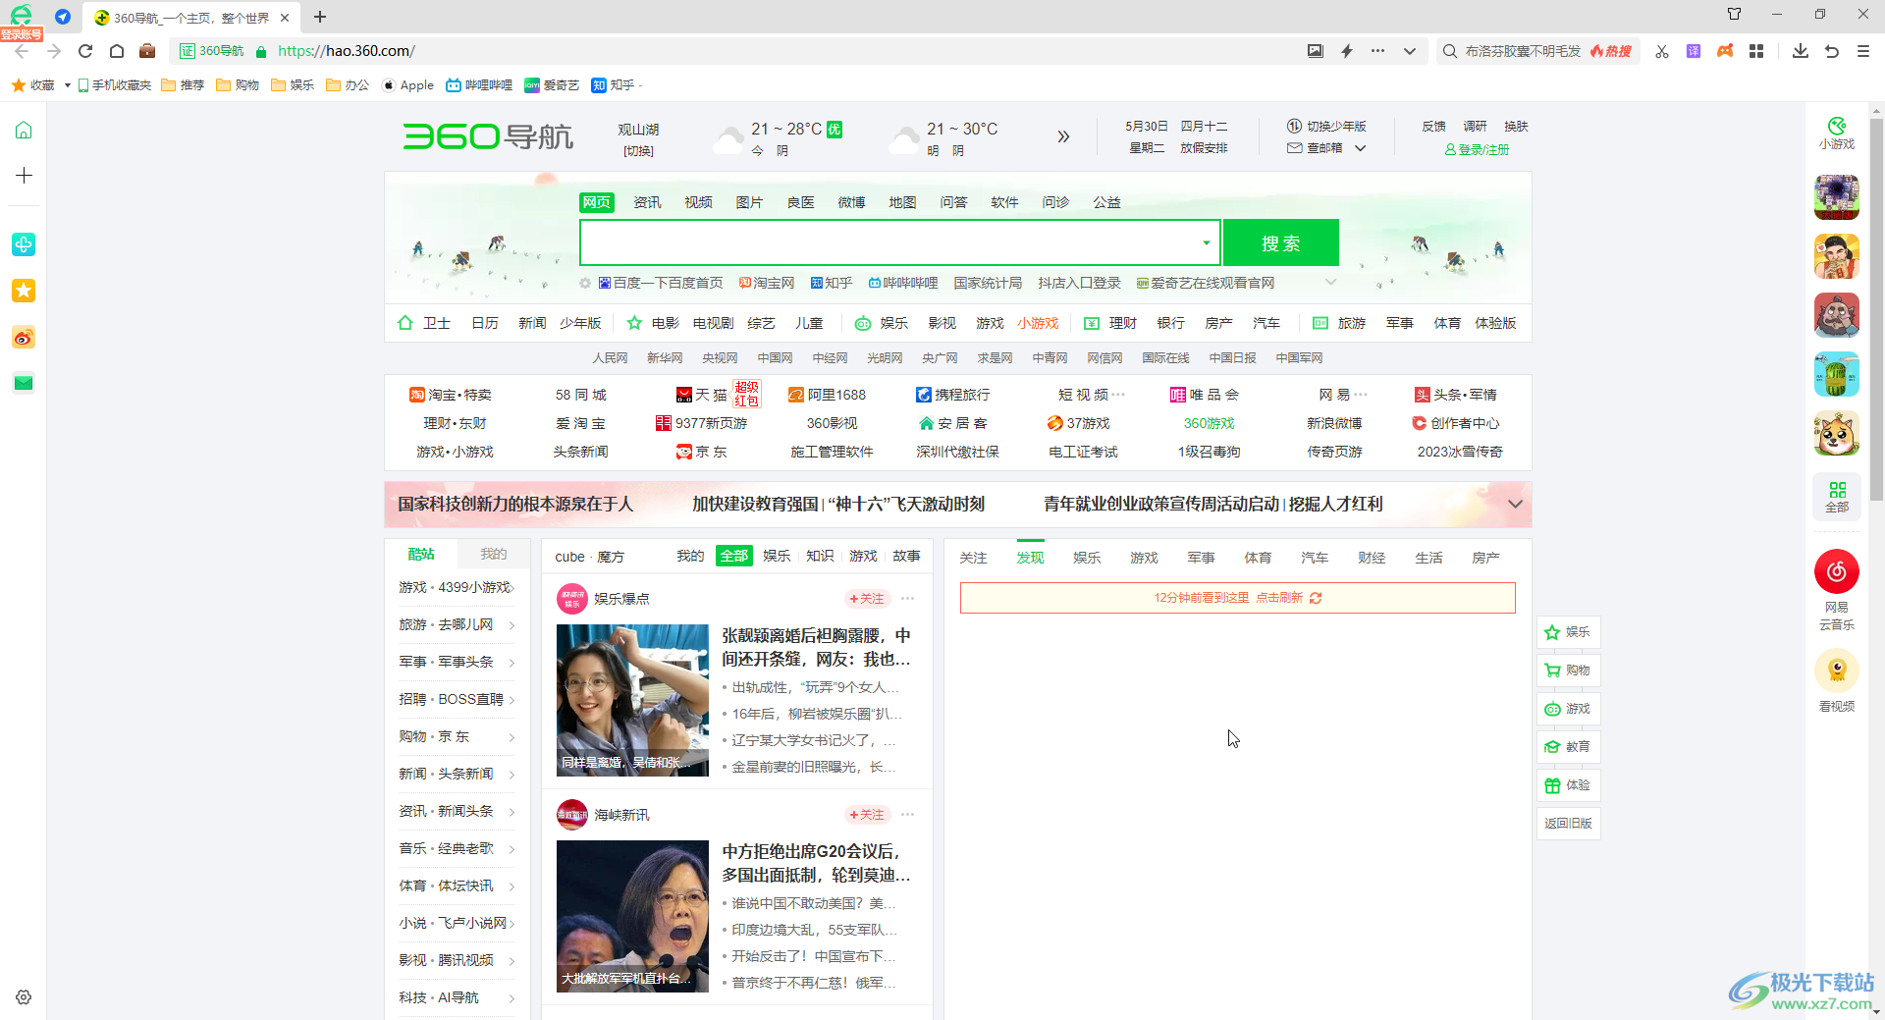The height and width of the screenshot is (1020, 1885).
Task: Open the watermelon game thumbnail icon
Action: [1837, 374]
